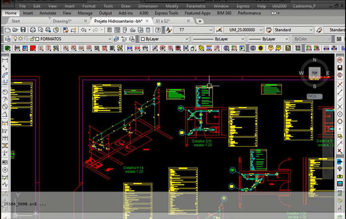Select the Radius dimension tool
This screenshot has width=346, height=219.
coord(5,92)
